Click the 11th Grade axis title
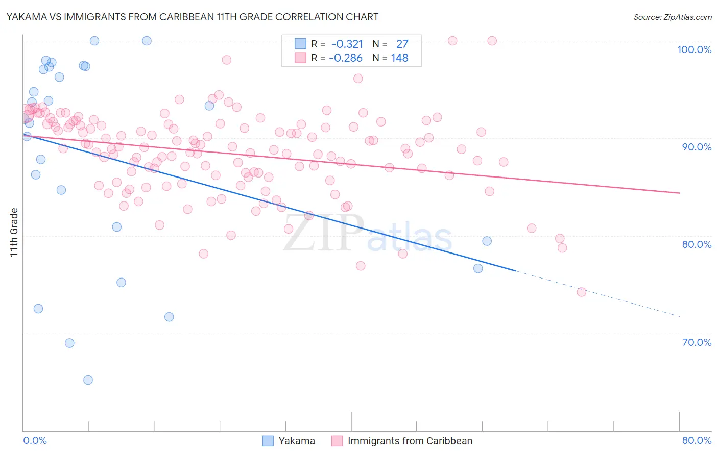Screen dimensions: 718x455 [14, 232]
